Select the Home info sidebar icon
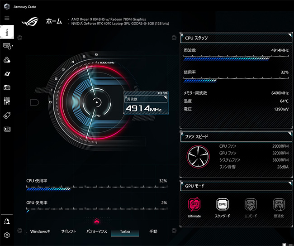Viewport: 294px width, 246px height. (7, 32)
